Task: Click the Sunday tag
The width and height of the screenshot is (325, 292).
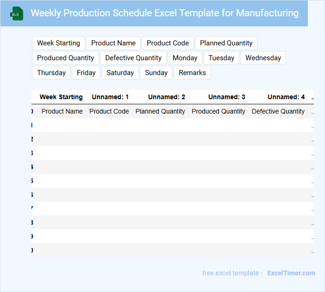Action: pyautogui.click(x=156, y=73)
